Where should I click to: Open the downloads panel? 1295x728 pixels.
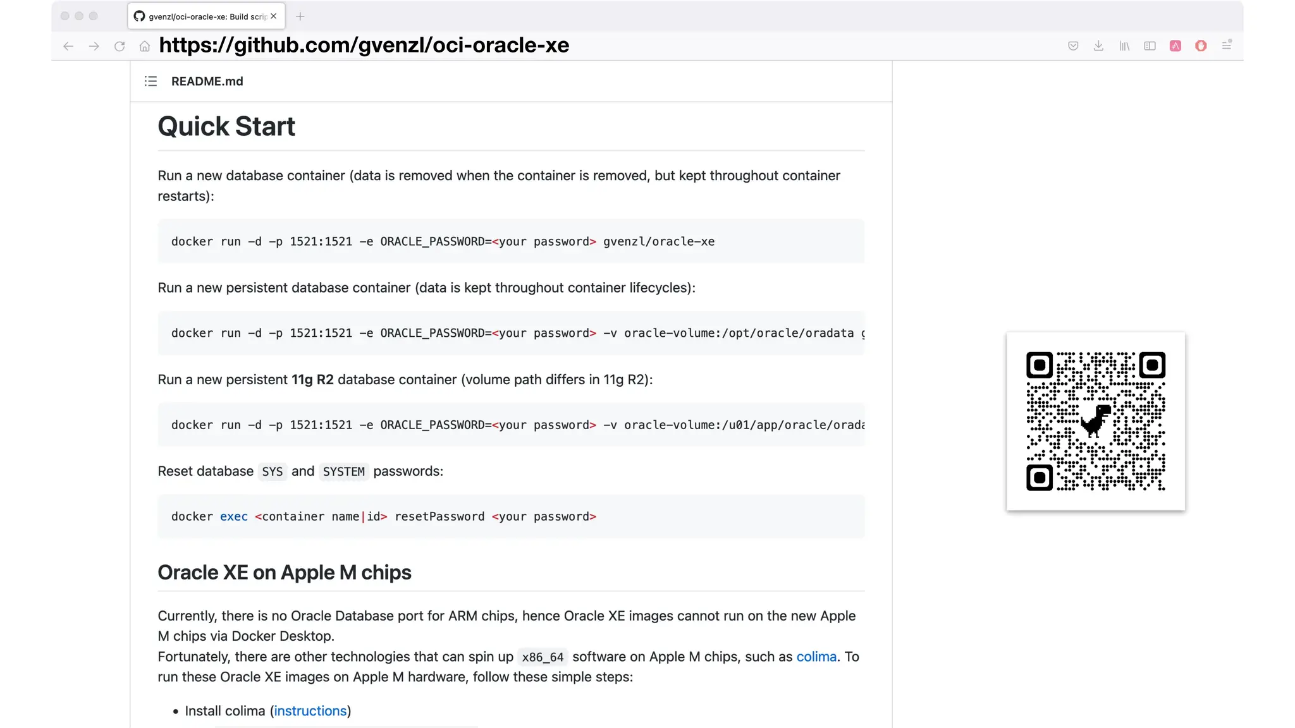(x=1098, y=45)
